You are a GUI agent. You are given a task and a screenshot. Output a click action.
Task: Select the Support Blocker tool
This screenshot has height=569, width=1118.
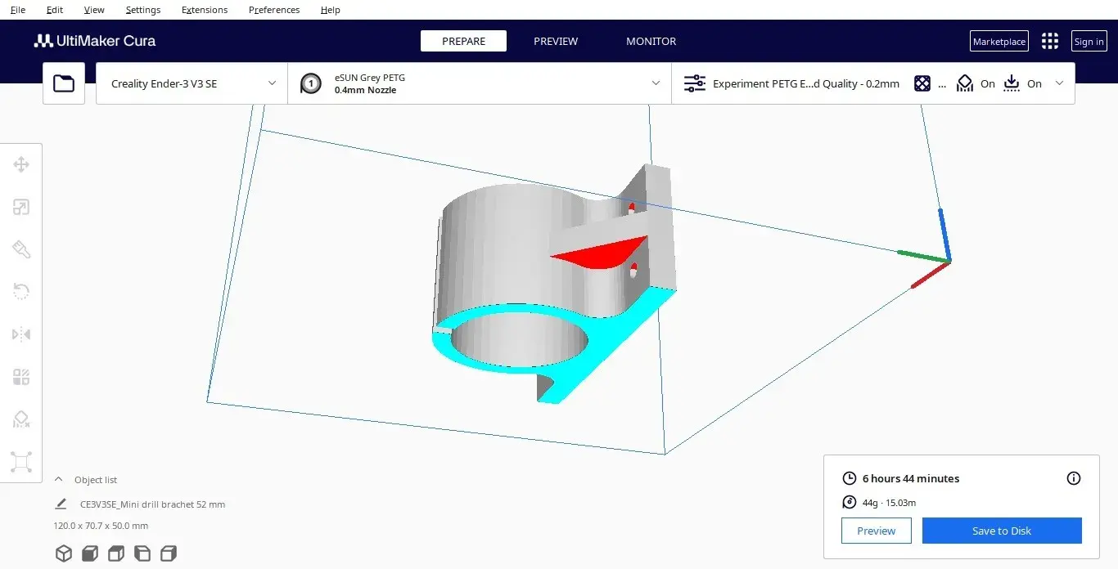(x=21, y=419)
